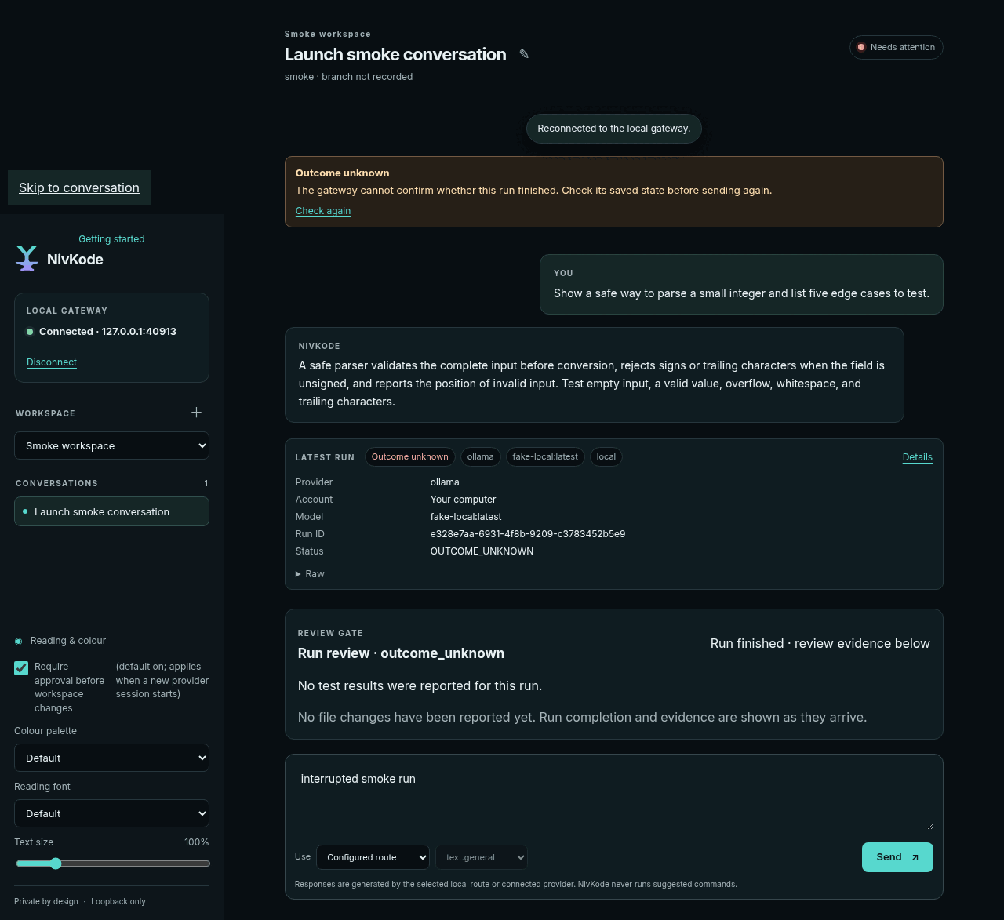
Task: Click the Check again link
Action: [323, 211]
